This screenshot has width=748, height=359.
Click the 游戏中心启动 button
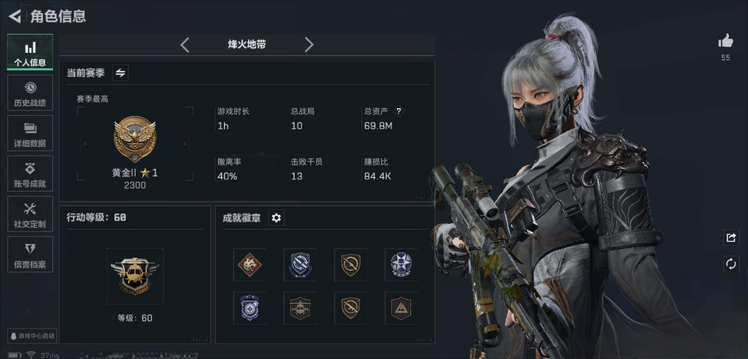coord(32,336)
